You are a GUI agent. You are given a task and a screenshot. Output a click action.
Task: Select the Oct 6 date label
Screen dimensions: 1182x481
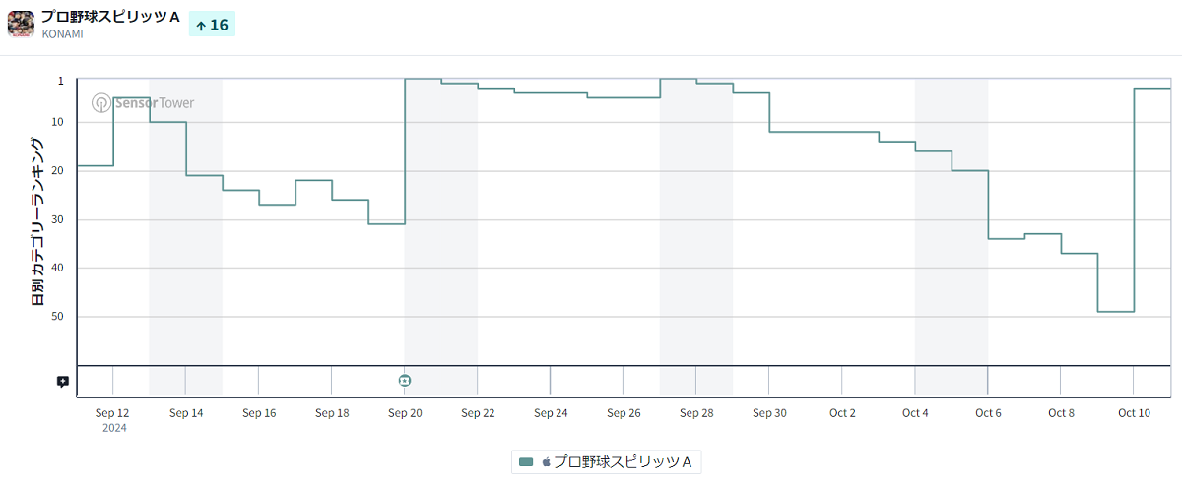(x=988, y=413)
